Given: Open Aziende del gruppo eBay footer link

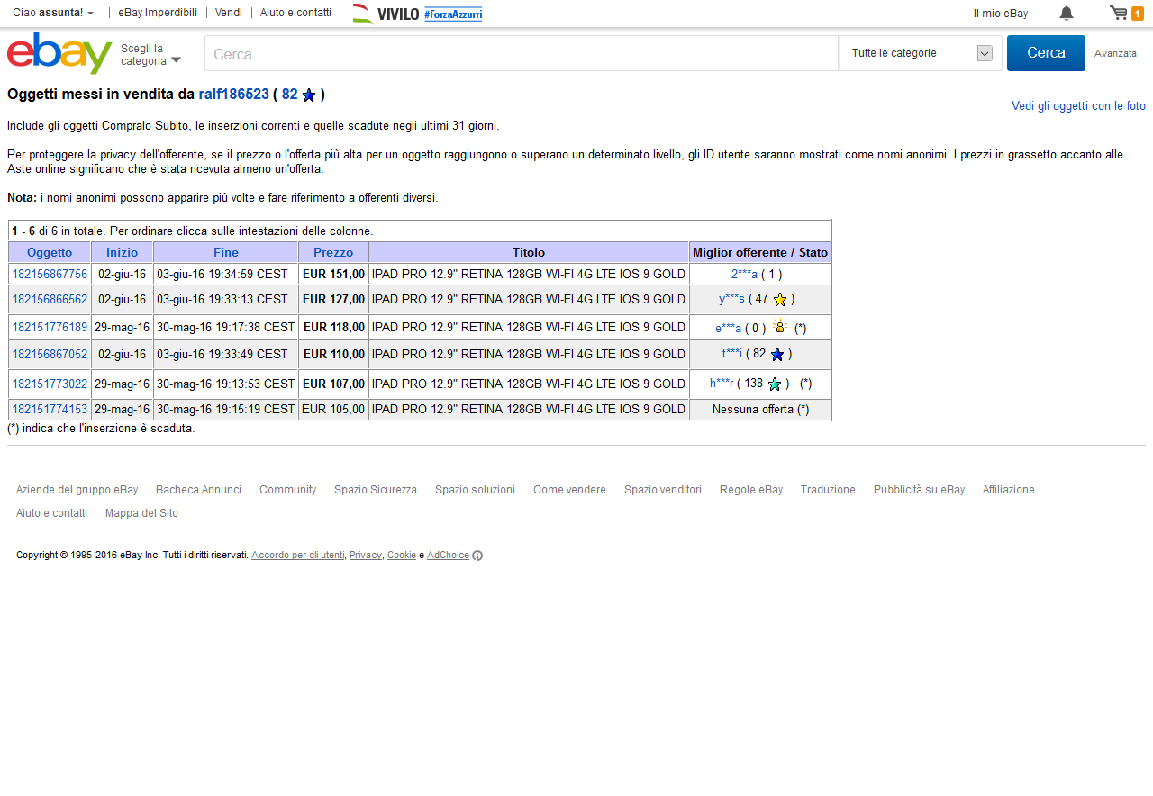Looking at the screenshot, I should click(77, 490).
